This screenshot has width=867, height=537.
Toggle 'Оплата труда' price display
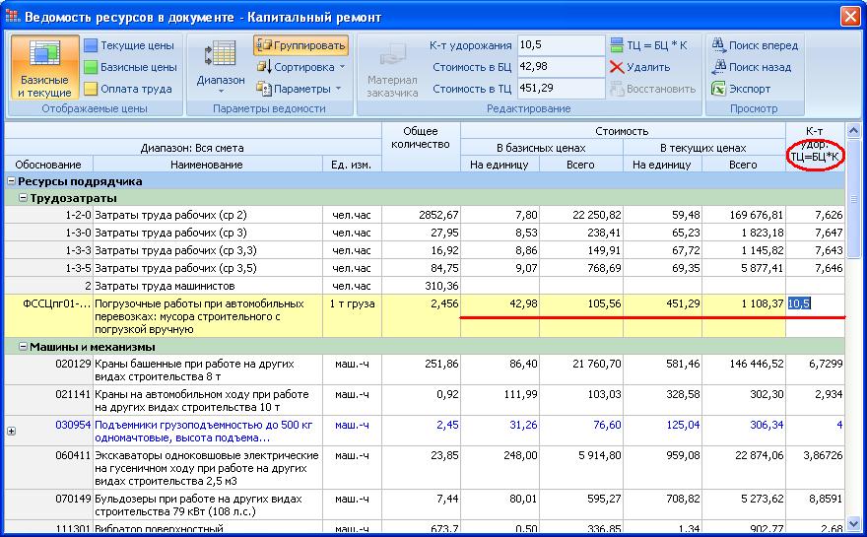coord(128,89)
